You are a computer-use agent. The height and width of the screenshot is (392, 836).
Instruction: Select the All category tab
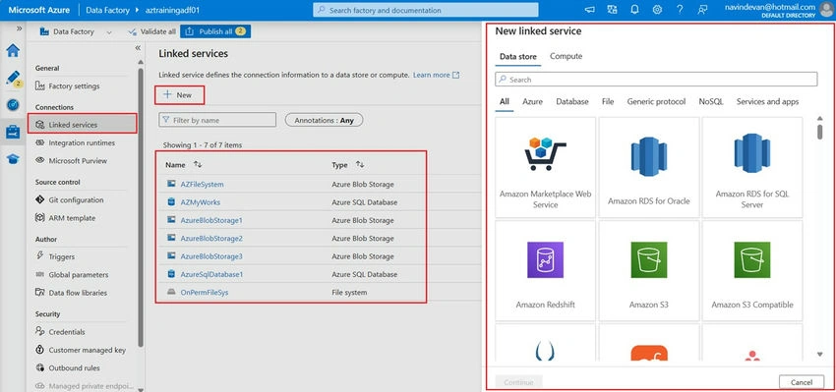[x=505, y=102]
